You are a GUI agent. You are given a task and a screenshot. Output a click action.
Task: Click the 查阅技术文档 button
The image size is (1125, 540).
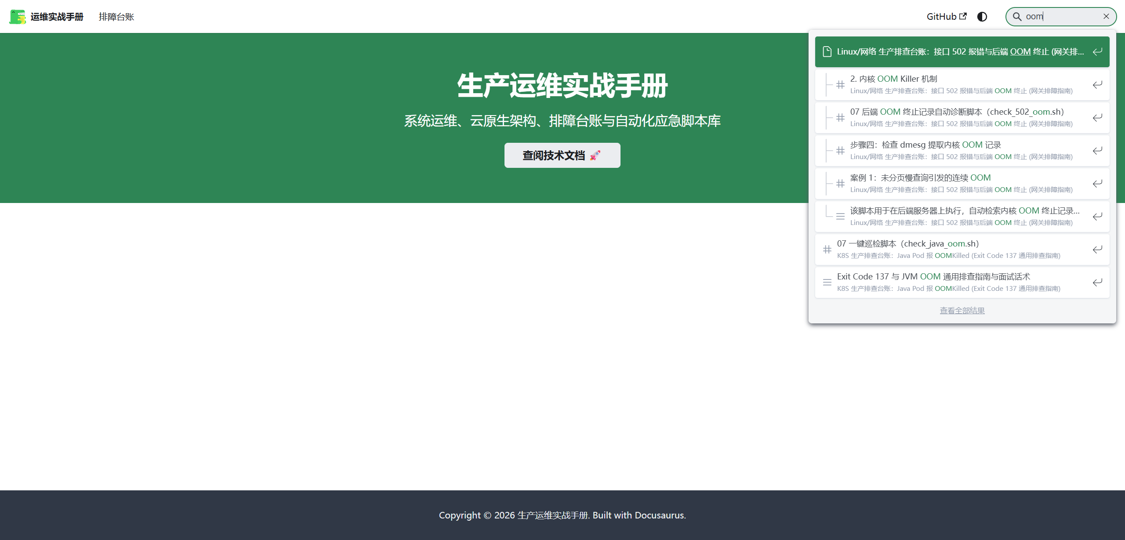point(562,155)
